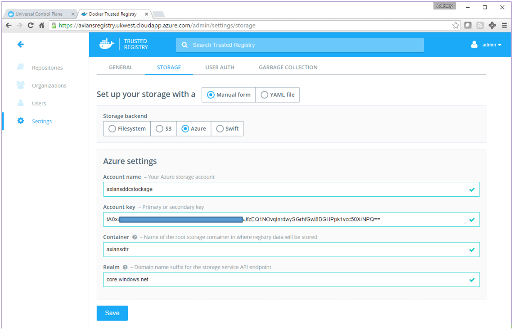Click the Users icon in the sidebar
The width and height of the screenshot is (513, 330).
[x=21, y=103]
